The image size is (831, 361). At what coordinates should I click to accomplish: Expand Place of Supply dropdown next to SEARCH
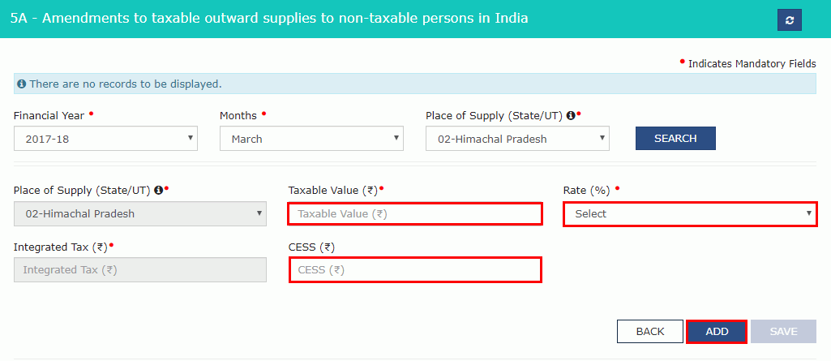[517, 139]
